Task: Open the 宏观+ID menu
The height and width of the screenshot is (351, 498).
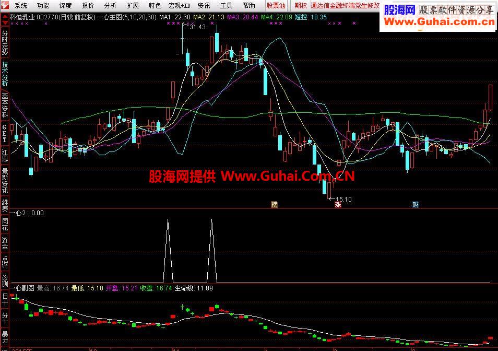Action: click(x=180, y=5)
